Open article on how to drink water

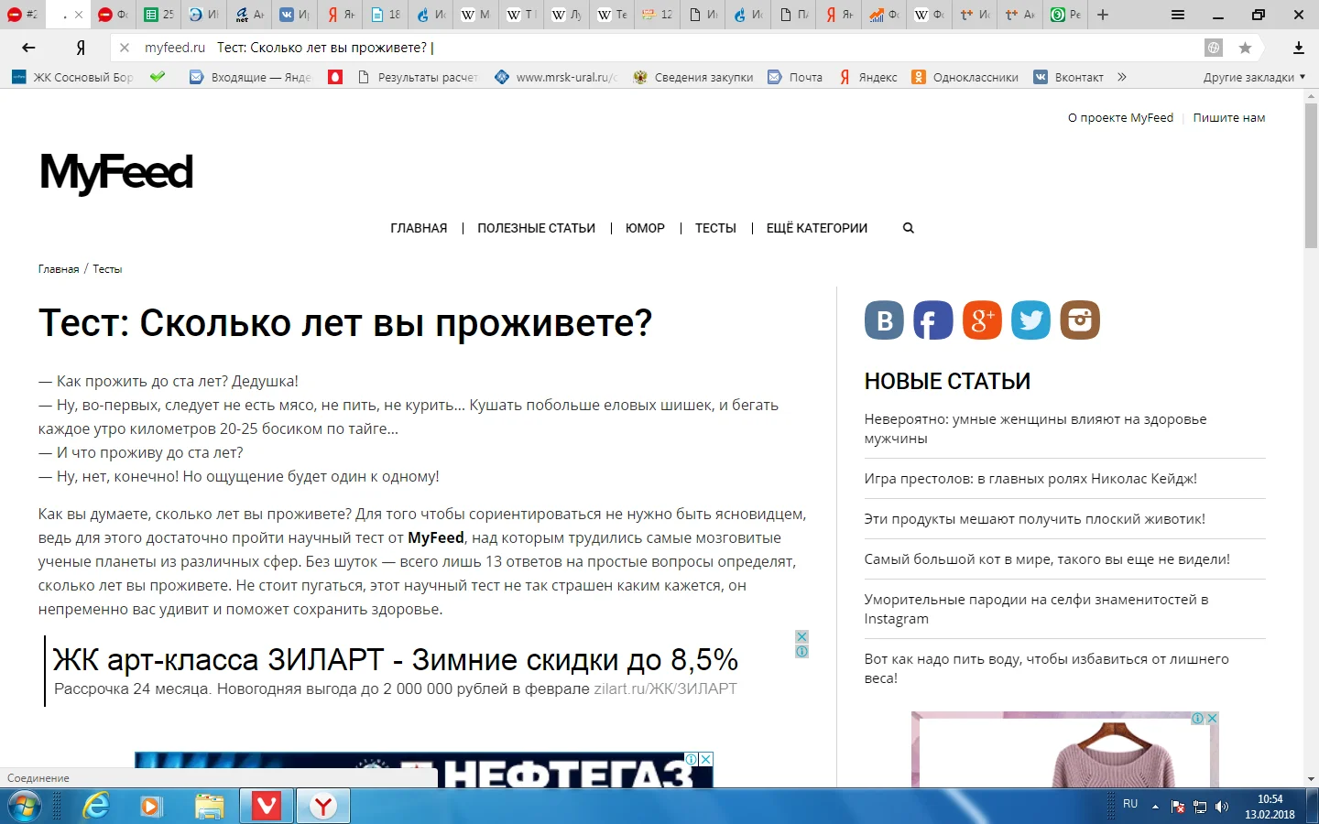[x=1047, y=668]
